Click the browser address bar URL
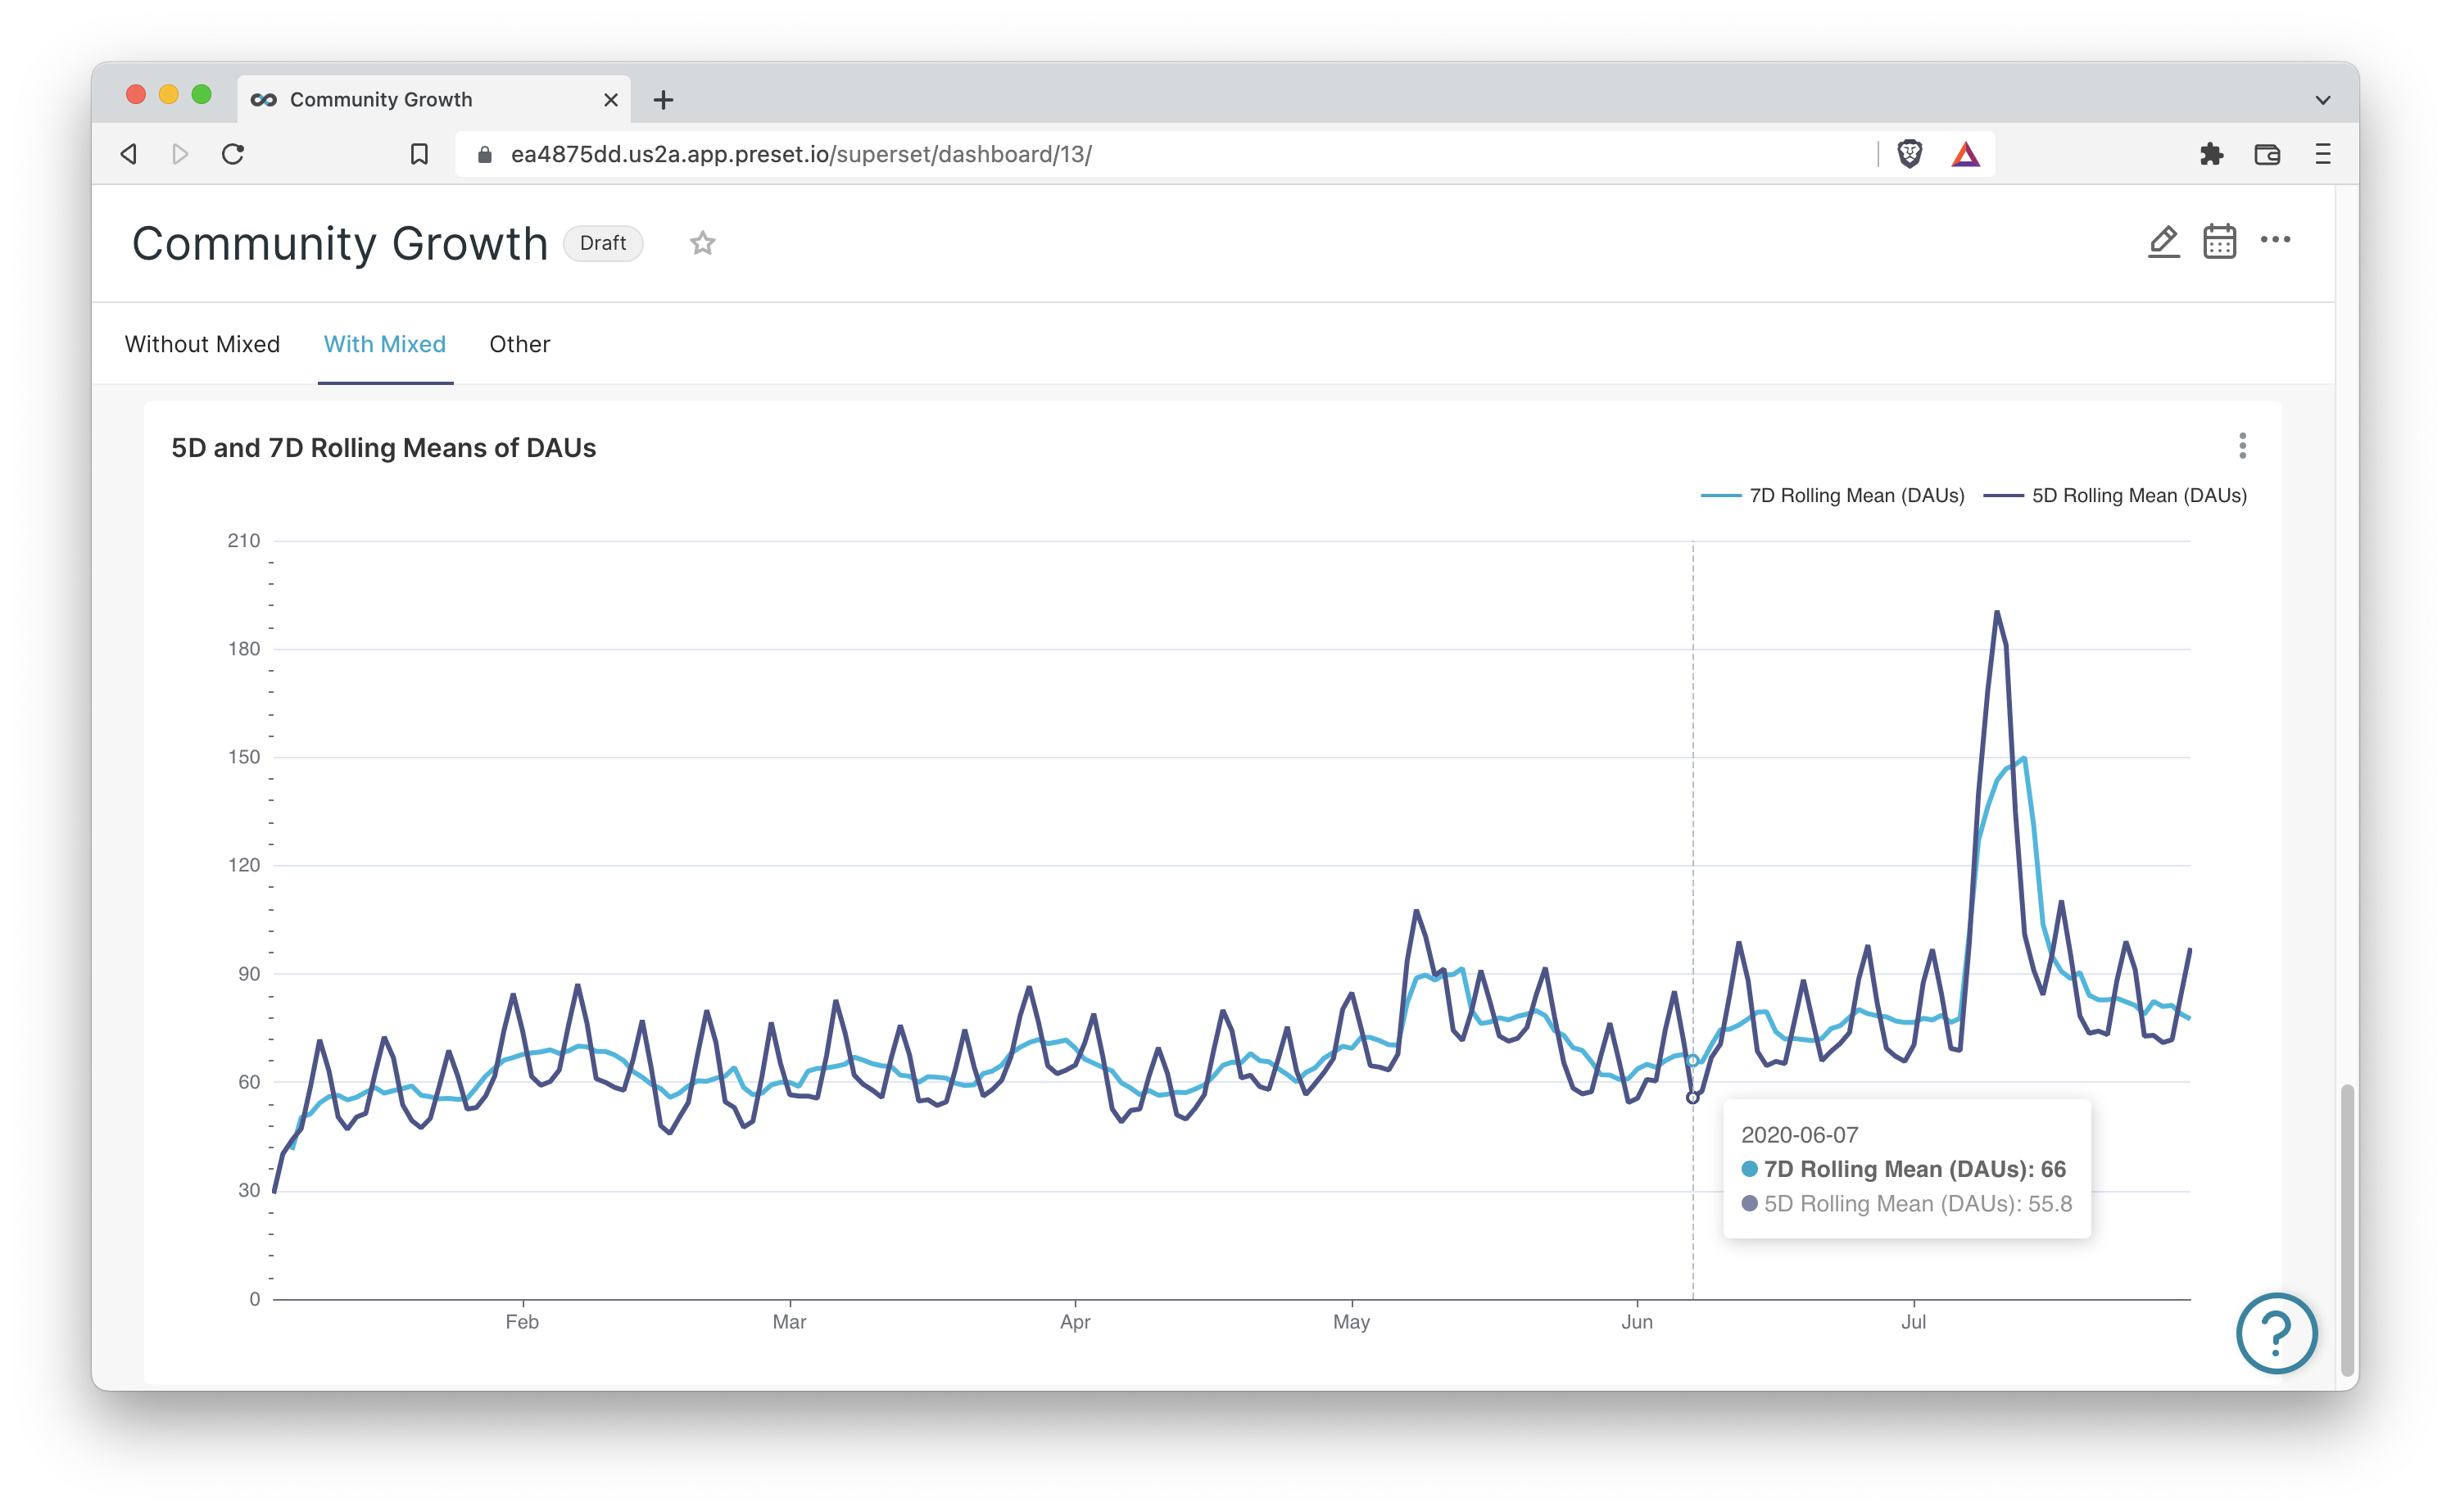2451x1512 pixels. pos(800,154)
